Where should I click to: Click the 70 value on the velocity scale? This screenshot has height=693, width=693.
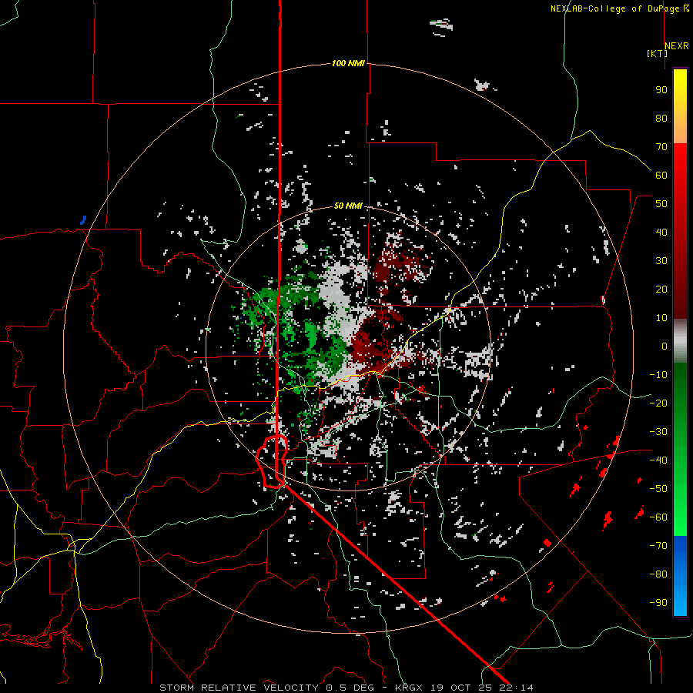(x=661, y=147)
